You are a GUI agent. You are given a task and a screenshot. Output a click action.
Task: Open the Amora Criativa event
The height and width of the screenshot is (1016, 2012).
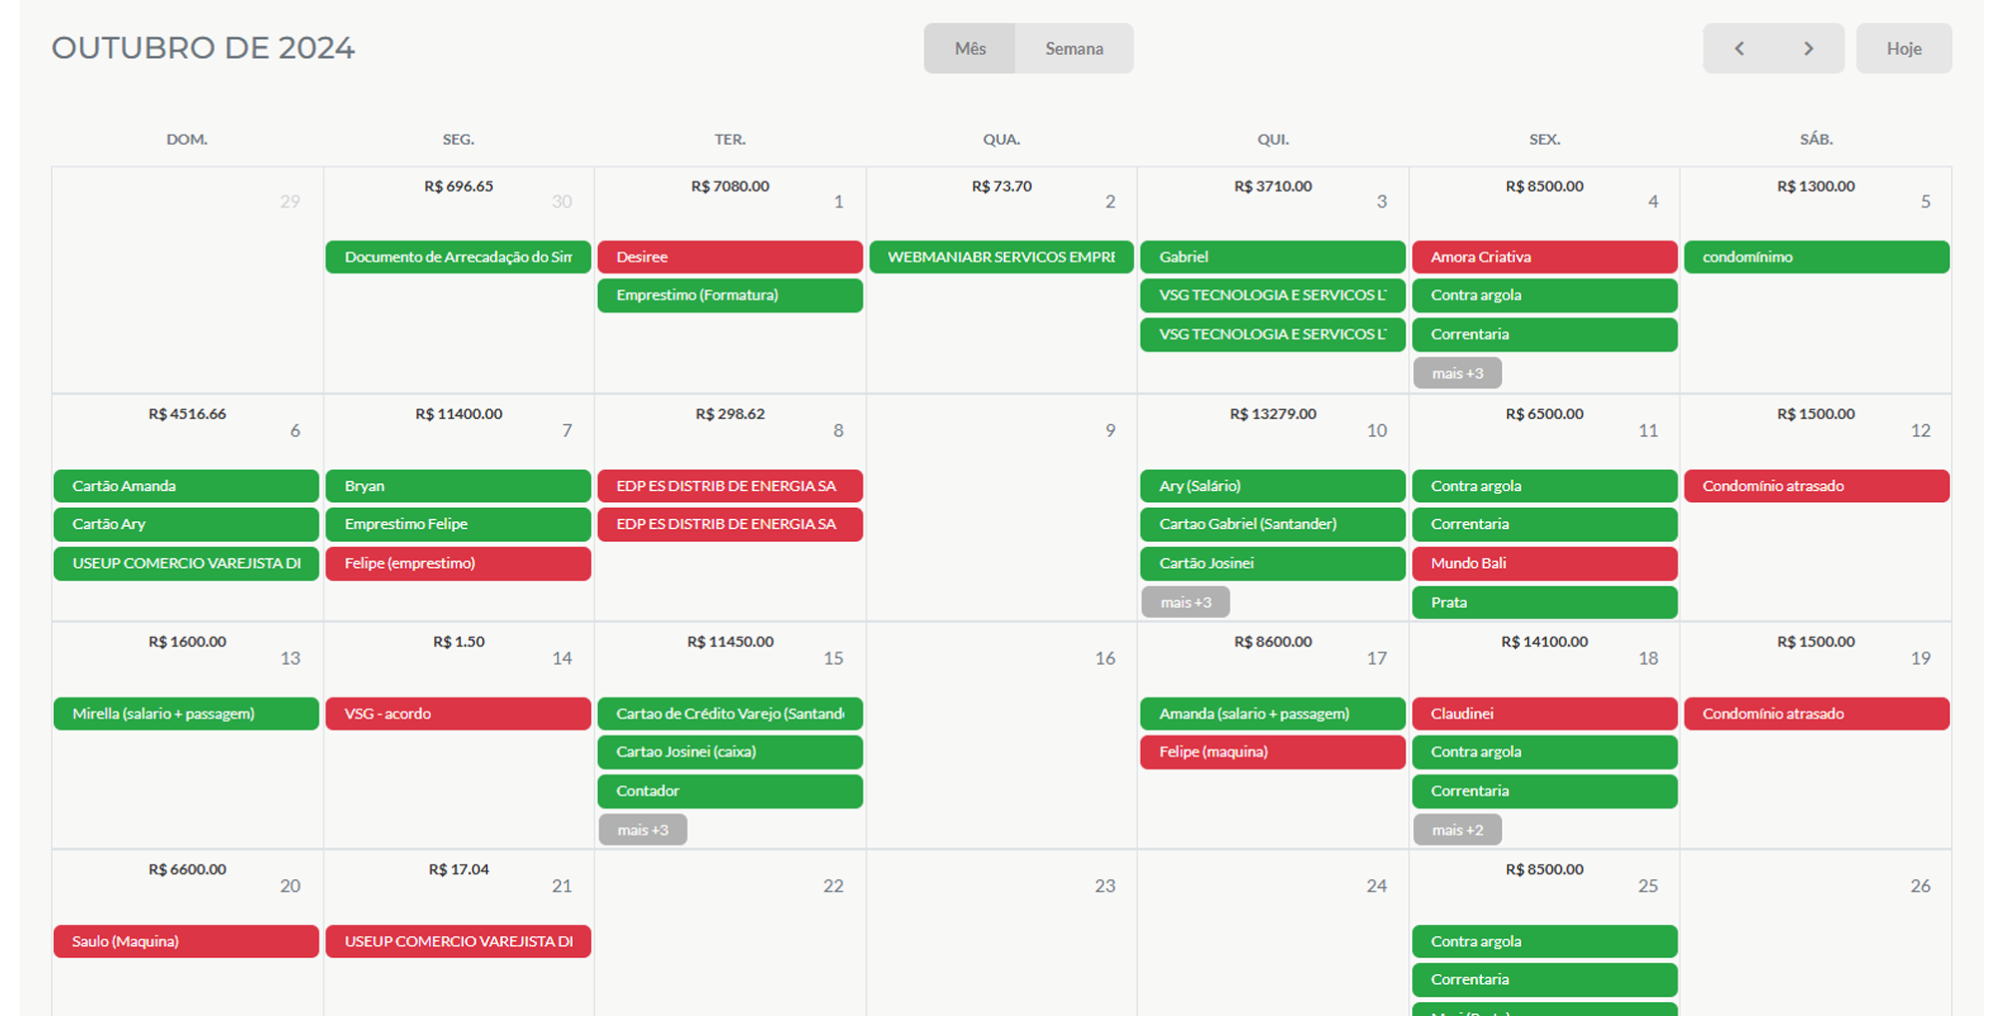click(x=1544, y=256)
